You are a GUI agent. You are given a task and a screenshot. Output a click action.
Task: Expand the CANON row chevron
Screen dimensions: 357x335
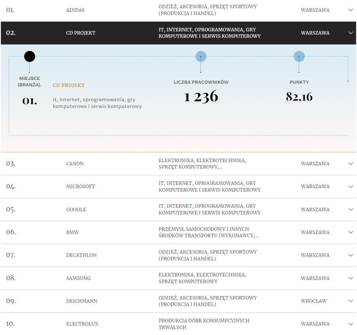coord(351,163)
